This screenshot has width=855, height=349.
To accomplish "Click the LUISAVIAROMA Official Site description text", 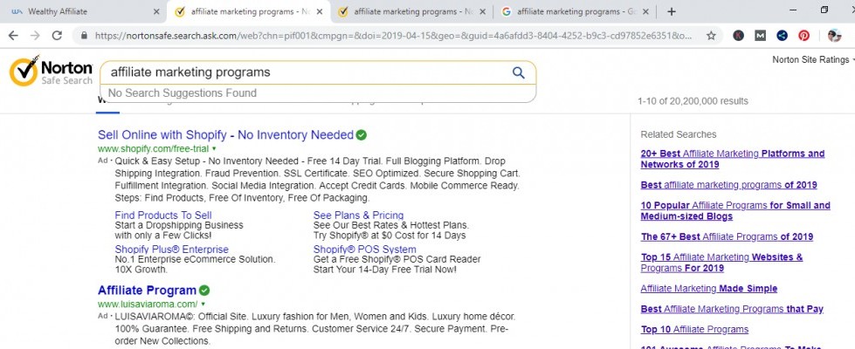I will 315,328.
